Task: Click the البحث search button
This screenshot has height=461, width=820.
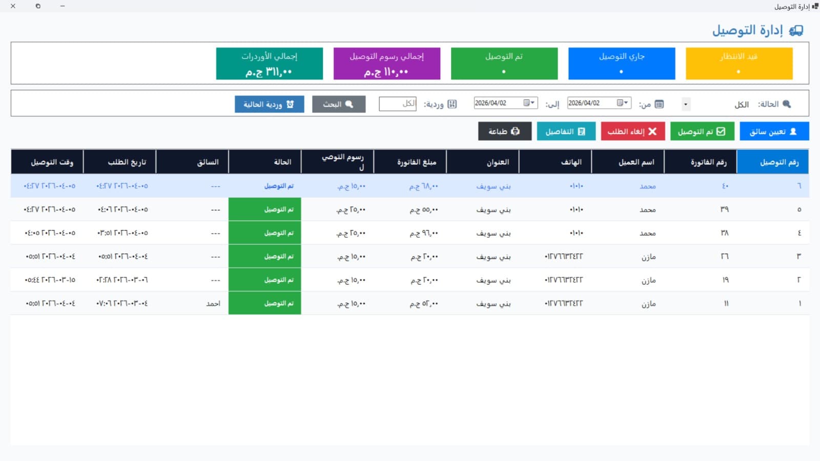Action: point(339,104)
